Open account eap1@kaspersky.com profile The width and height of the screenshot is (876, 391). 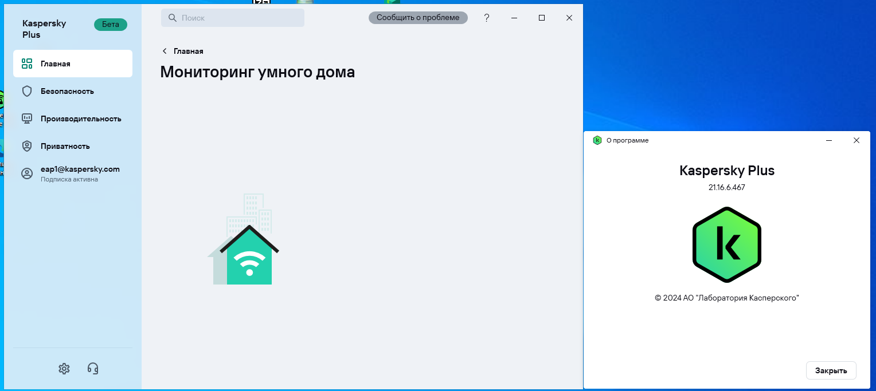pos(73,173)
